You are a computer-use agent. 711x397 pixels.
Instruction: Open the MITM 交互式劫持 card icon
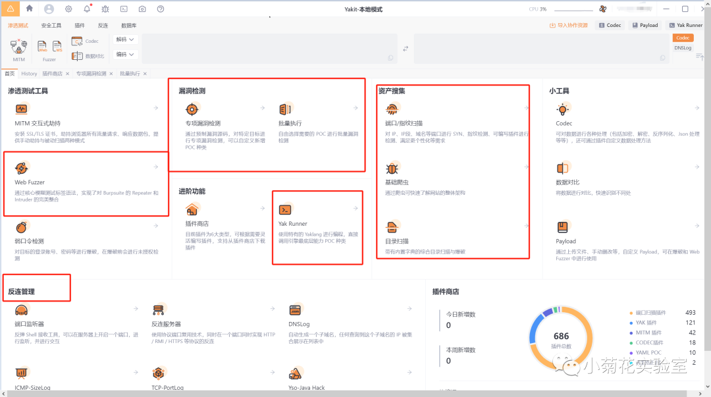click(x=21, y=109)
